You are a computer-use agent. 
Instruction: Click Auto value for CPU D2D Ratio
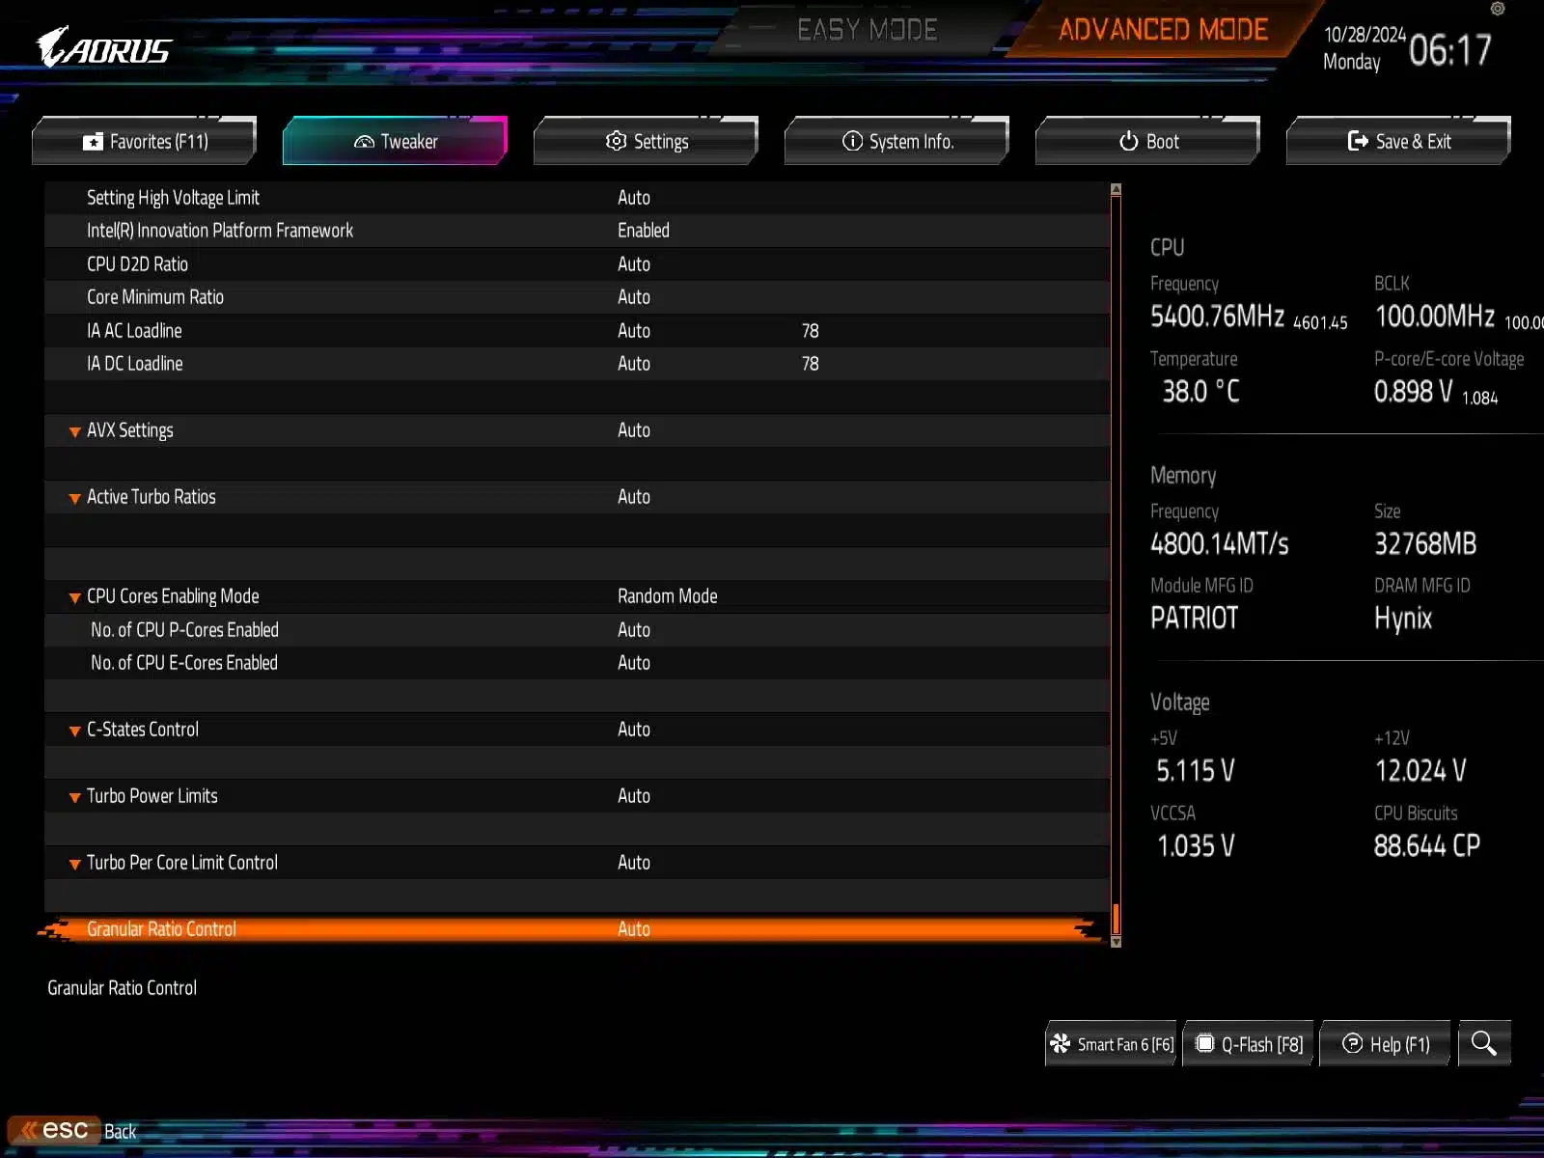pyautogui.click(x=634, y=264)
